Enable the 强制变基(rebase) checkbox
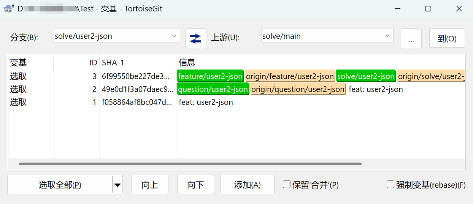The width and height of the screenshot is (473, 204). point(390,185)
